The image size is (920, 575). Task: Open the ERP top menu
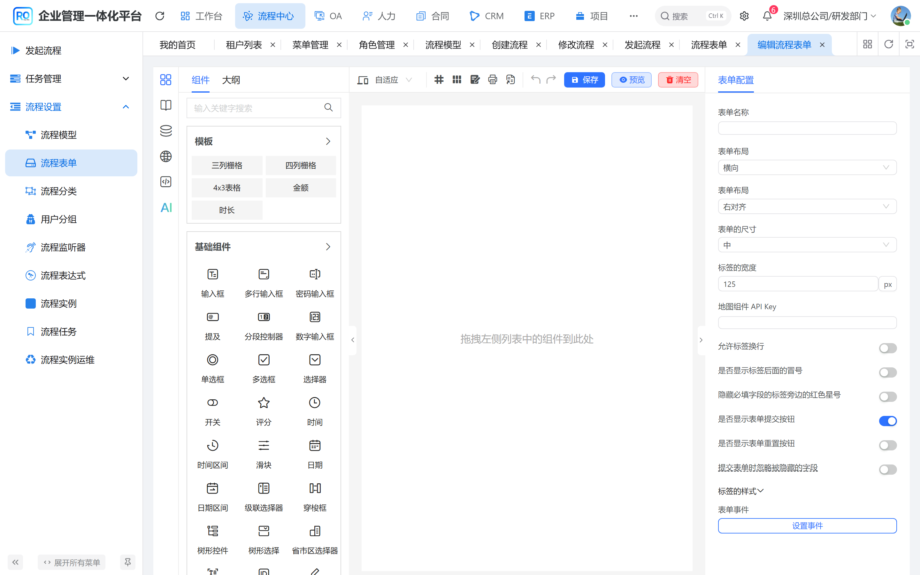(540, 16)
